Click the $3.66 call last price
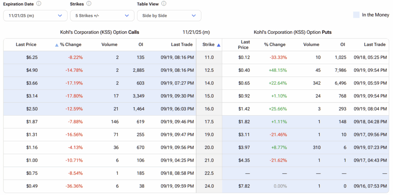393x195 pixels. click(32, 83)
